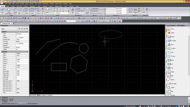Open the Layers manager icon

(47, 11)
